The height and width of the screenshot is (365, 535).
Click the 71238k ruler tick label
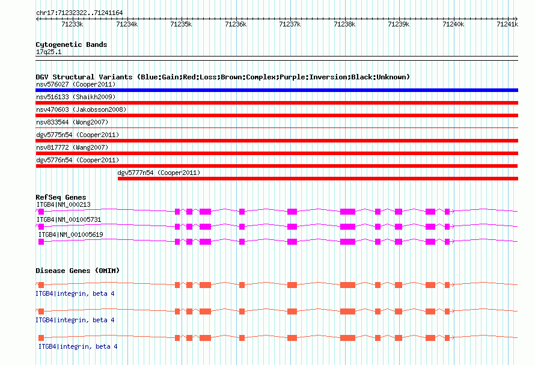(344, 24)
